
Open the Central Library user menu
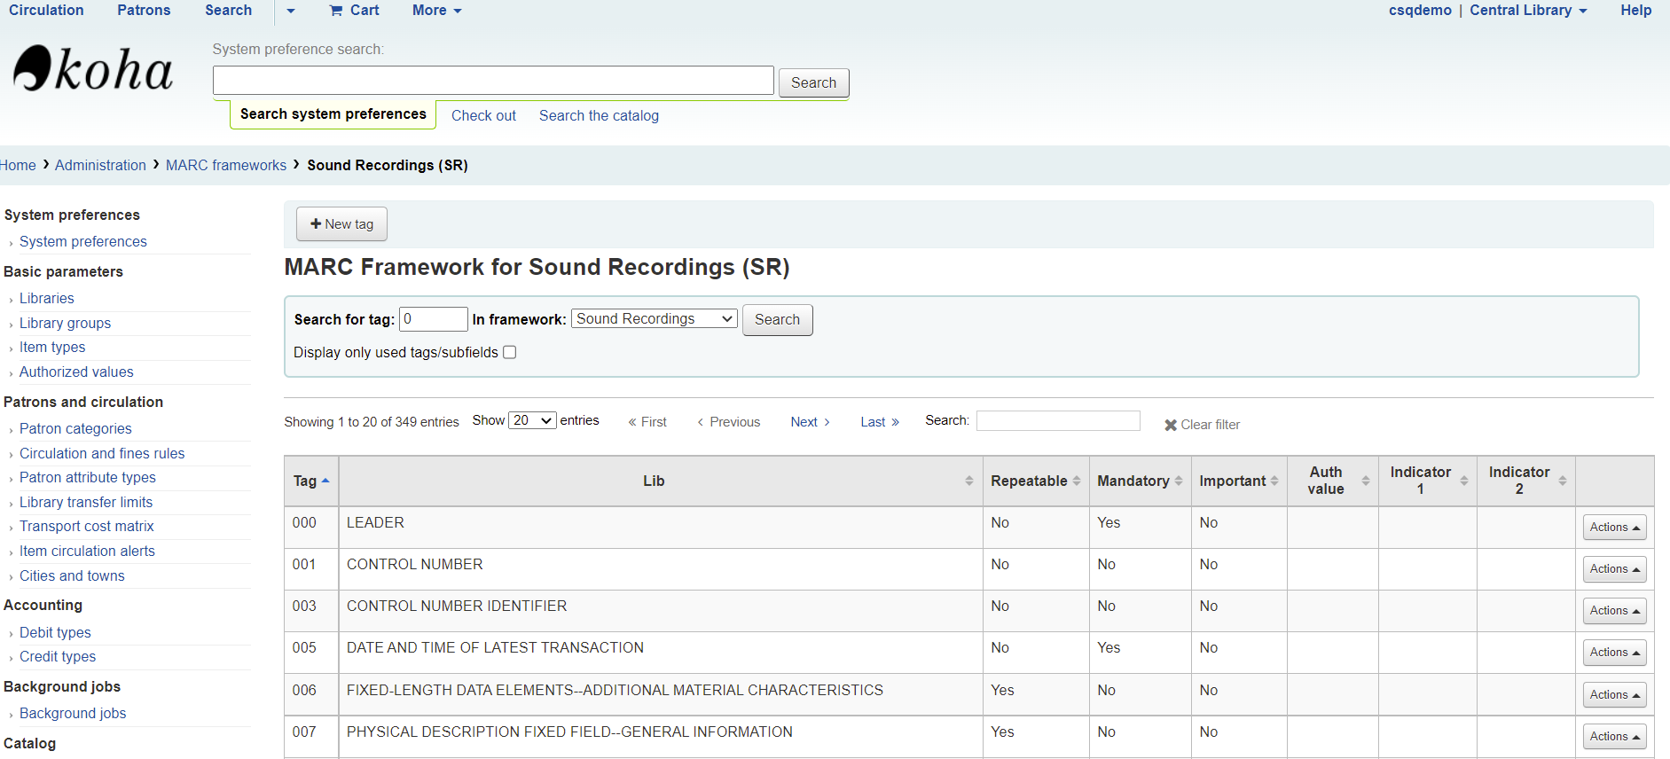1528,11
